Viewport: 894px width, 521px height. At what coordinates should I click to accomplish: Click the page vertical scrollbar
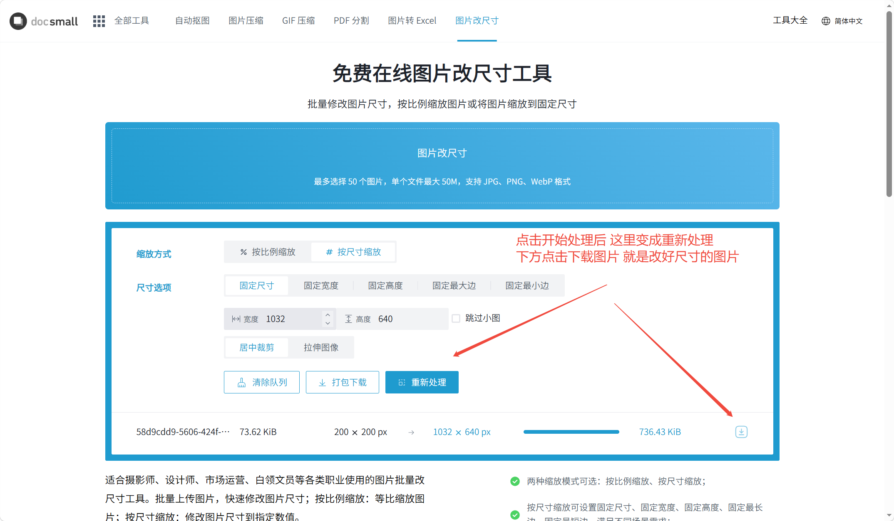[889, 104]
